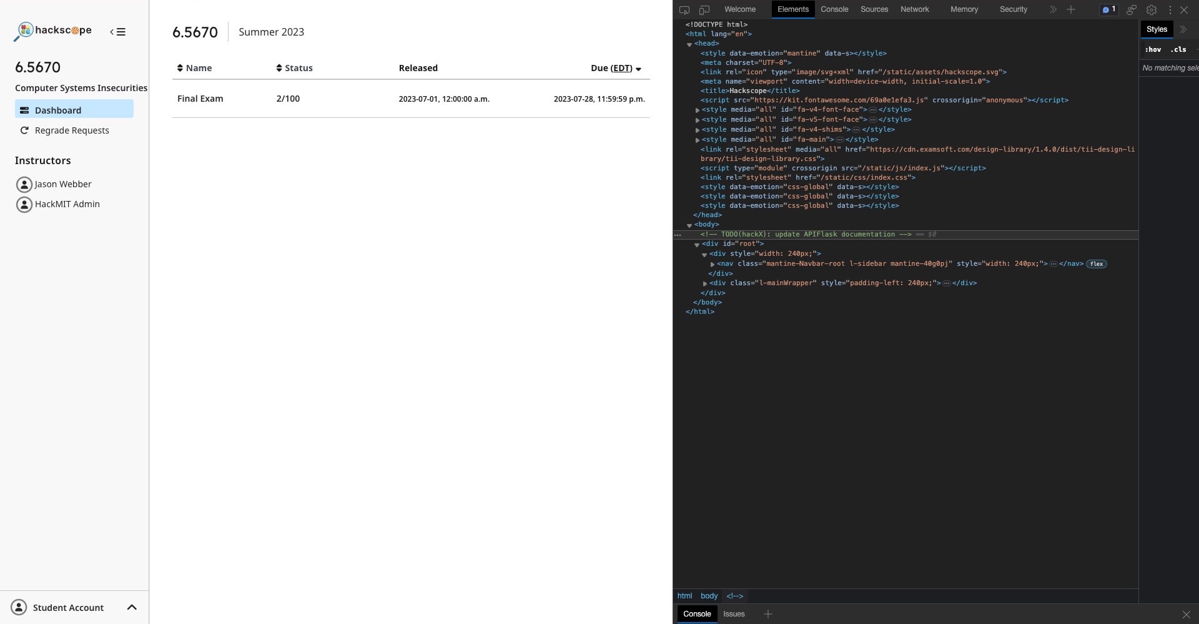This screenshot has height=624, width=1199.
Task: Select the title Hackscope element line
Action: 750,91
